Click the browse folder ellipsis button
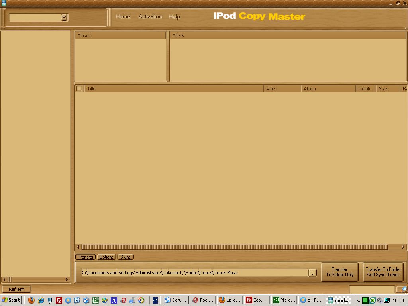408x306 pixels. click(x=312, y=273)
